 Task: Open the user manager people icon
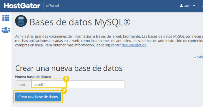tap(6, 30)
